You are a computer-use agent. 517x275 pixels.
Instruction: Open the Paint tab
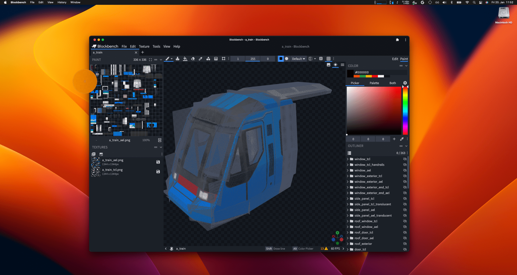coord(404,59)
